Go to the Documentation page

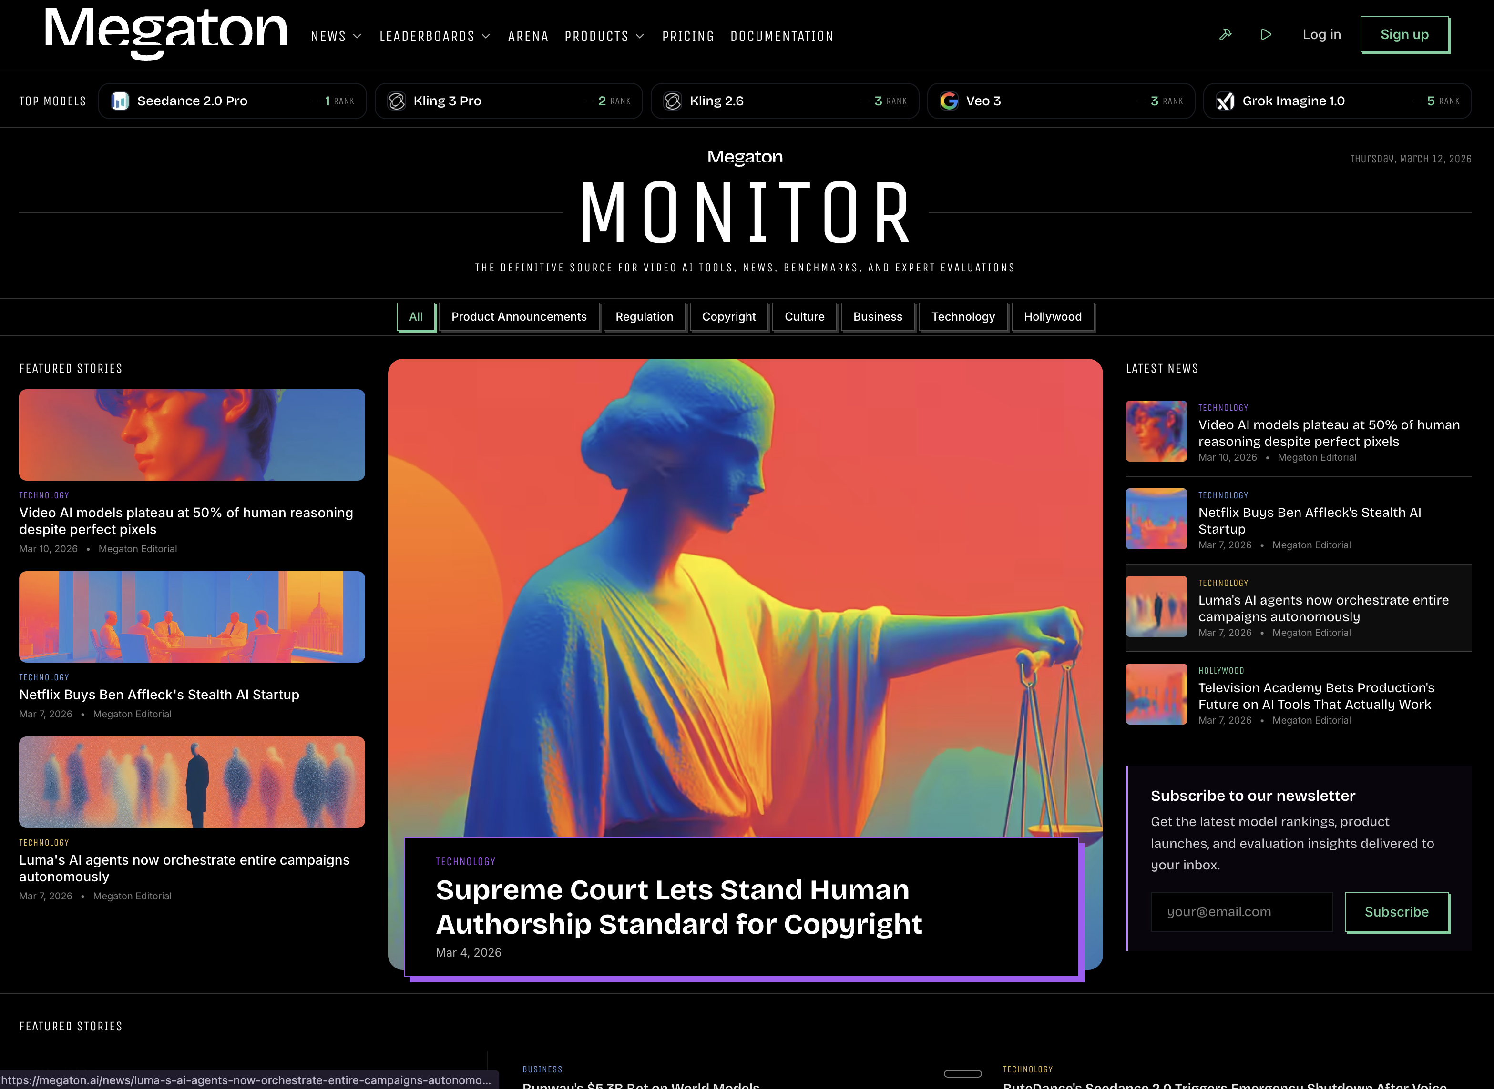coord(782,36)
